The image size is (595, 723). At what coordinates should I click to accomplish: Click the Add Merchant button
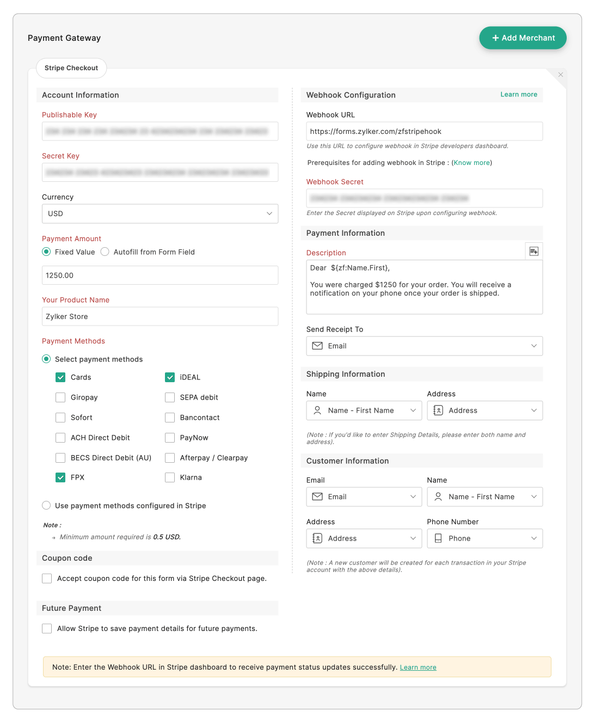click(x=523, y=38)
